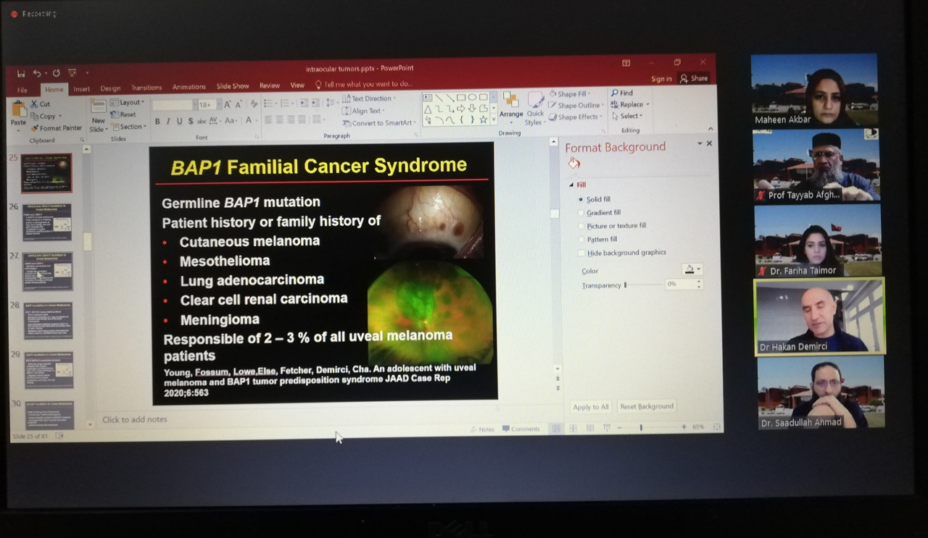
Task: Click the Reset Background button
Action: coord(647,407)
